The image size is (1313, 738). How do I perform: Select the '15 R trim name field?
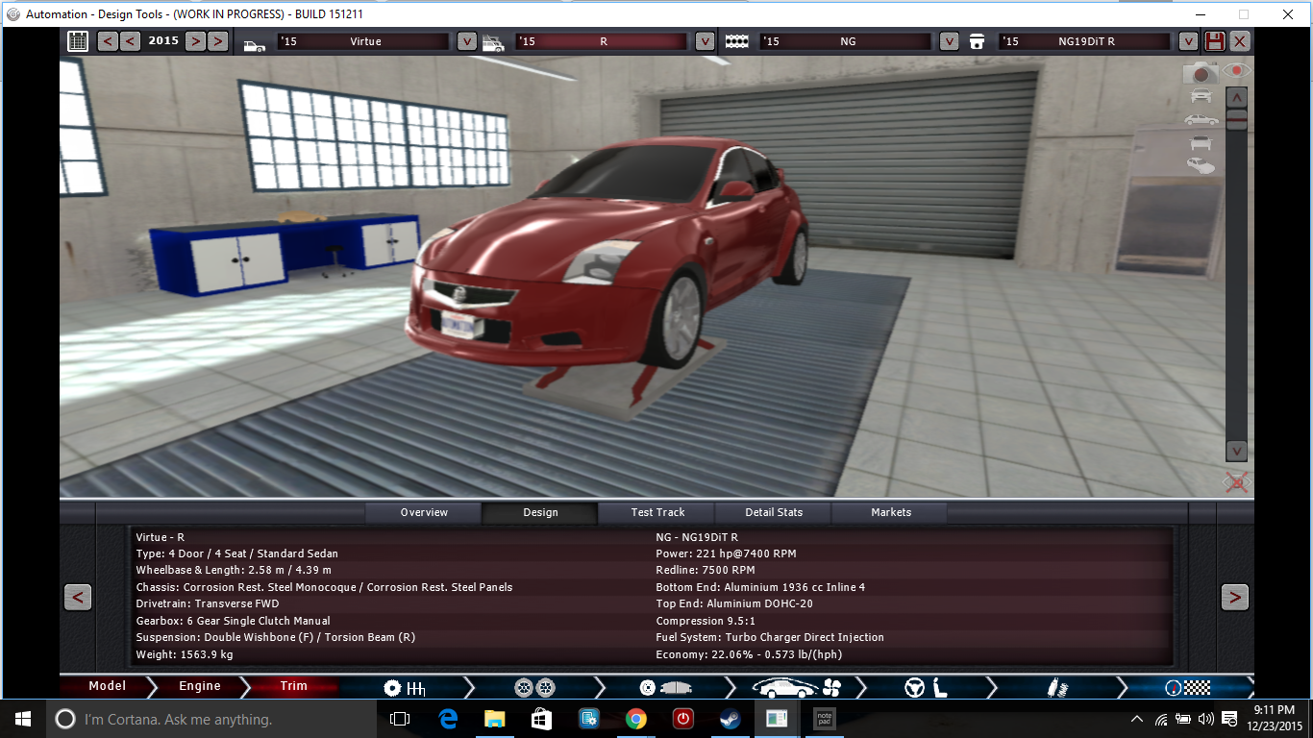[602, 41]
